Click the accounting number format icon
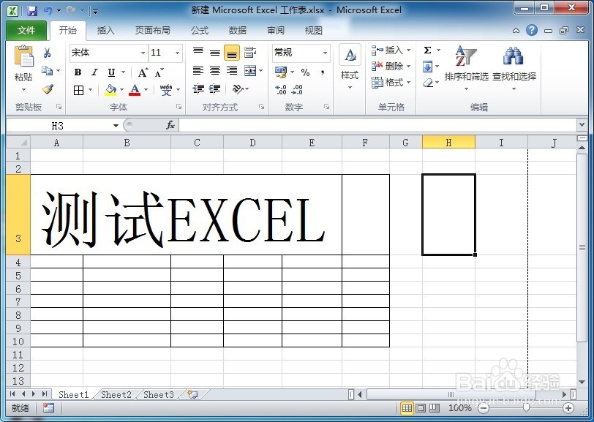The image size is (594, 422). (x=281, y=72)
